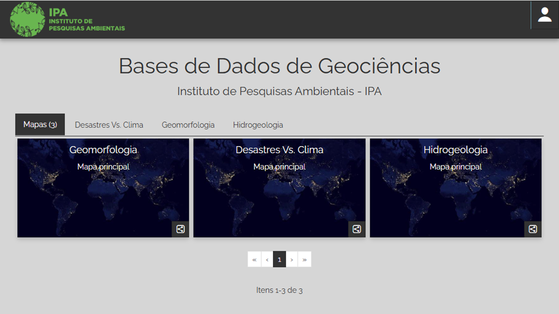Image resolution: width=559 pixels, height=314 pixels.
Task: Switch to the Geomorfologia tab
Action: point(188,125)
